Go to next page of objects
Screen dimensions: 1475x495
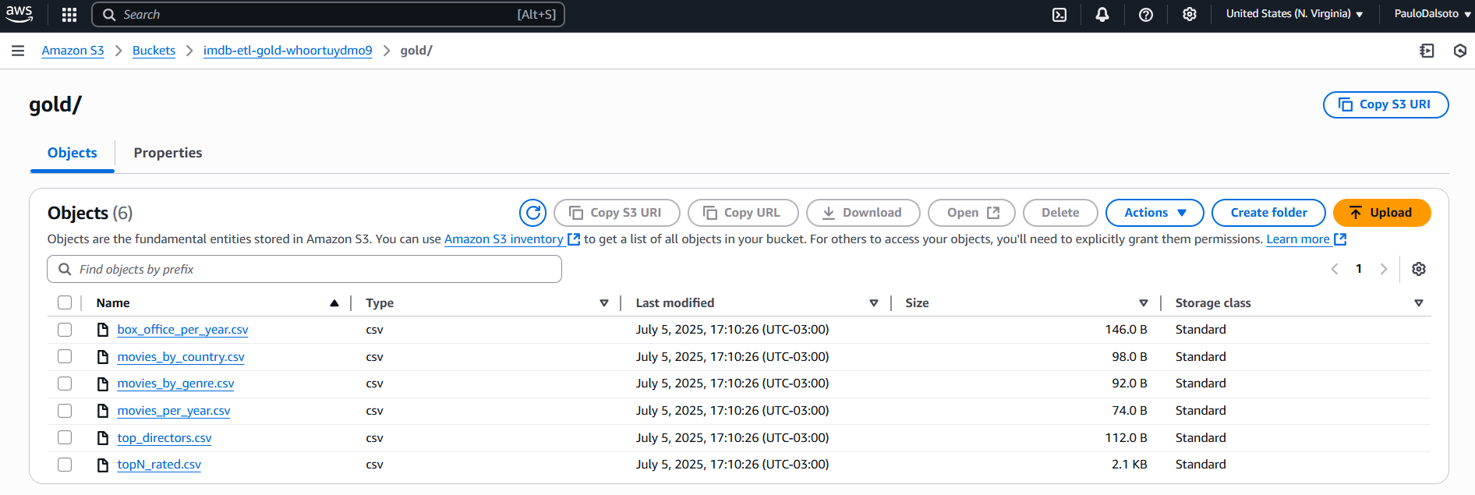(x=1384, y=269)
